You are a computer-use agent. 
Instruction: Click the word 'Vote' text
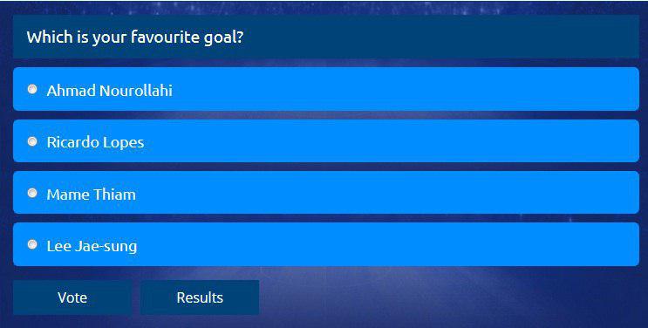point(72,297)
